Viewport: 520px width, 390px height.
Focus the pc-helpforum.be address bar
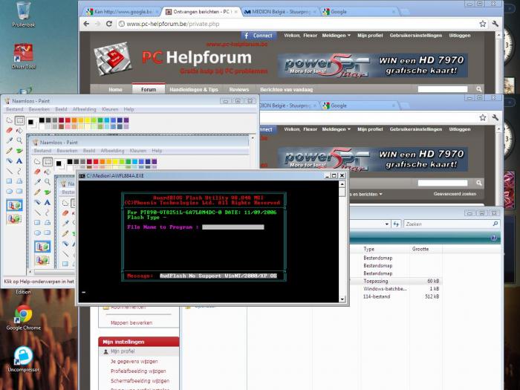[x=299, y=24]
